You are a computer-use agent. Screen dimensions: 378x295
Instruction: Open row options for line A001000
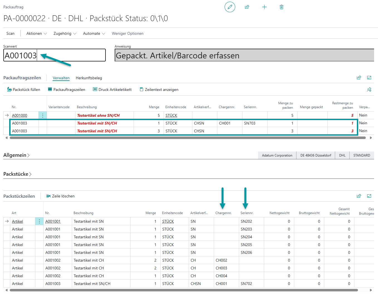(x=43, y=115)
